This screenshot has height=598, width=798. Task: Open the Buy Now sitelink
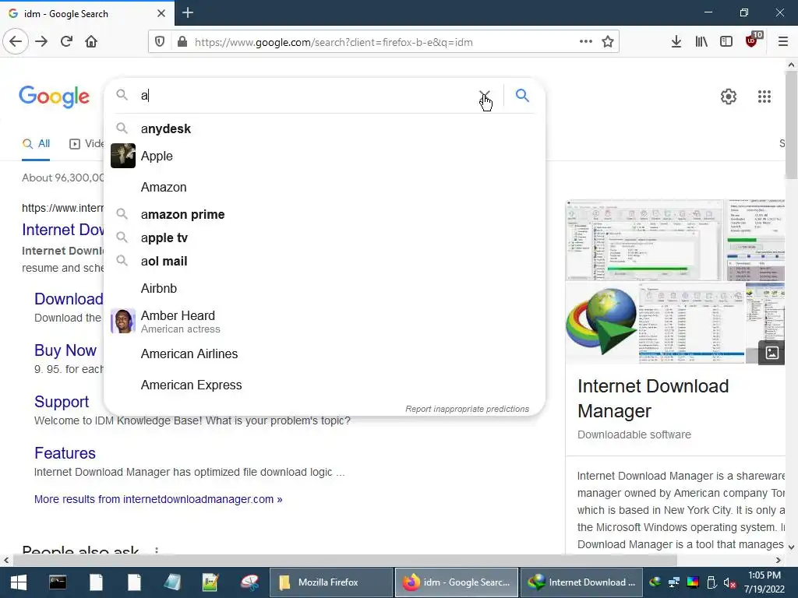pyautogui.click(x=65, y=350)
